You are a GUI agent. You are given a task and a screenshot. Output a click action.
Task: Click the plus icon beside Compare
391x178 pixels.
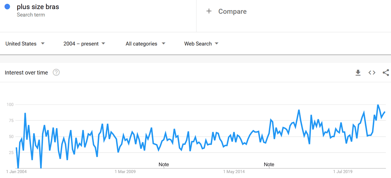[209, 11]
